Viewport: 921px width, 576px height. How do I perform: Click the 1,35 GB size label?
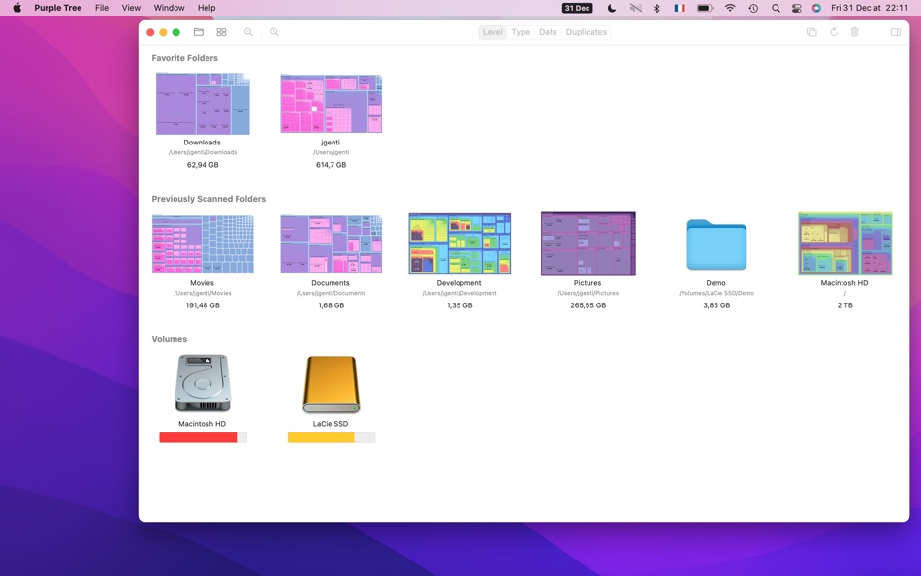pyautogui.click(x=460, y=305)
